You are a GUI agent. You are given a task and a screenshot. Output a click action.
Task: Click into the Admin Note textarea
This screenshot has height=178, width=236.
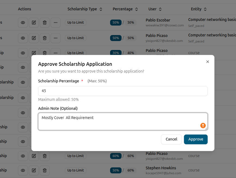(x=123, y=121)
